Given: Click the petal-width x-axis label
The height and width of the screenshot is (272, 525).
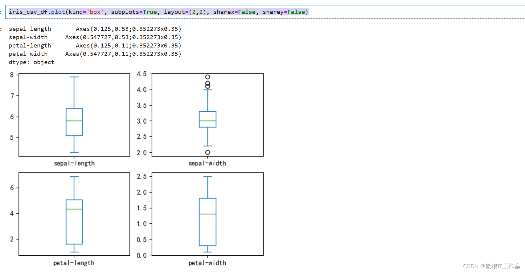Looking at the screenshot, I should (207, 263).
